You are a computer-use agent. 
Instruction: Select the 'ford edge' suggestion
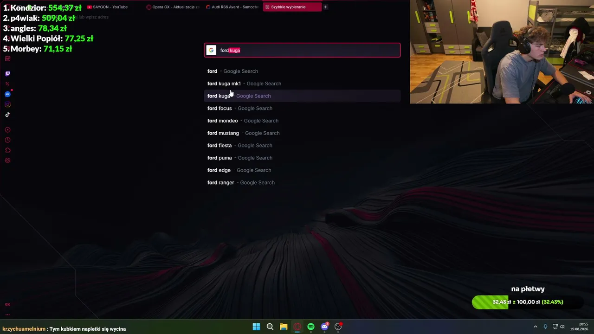(302, 170)
